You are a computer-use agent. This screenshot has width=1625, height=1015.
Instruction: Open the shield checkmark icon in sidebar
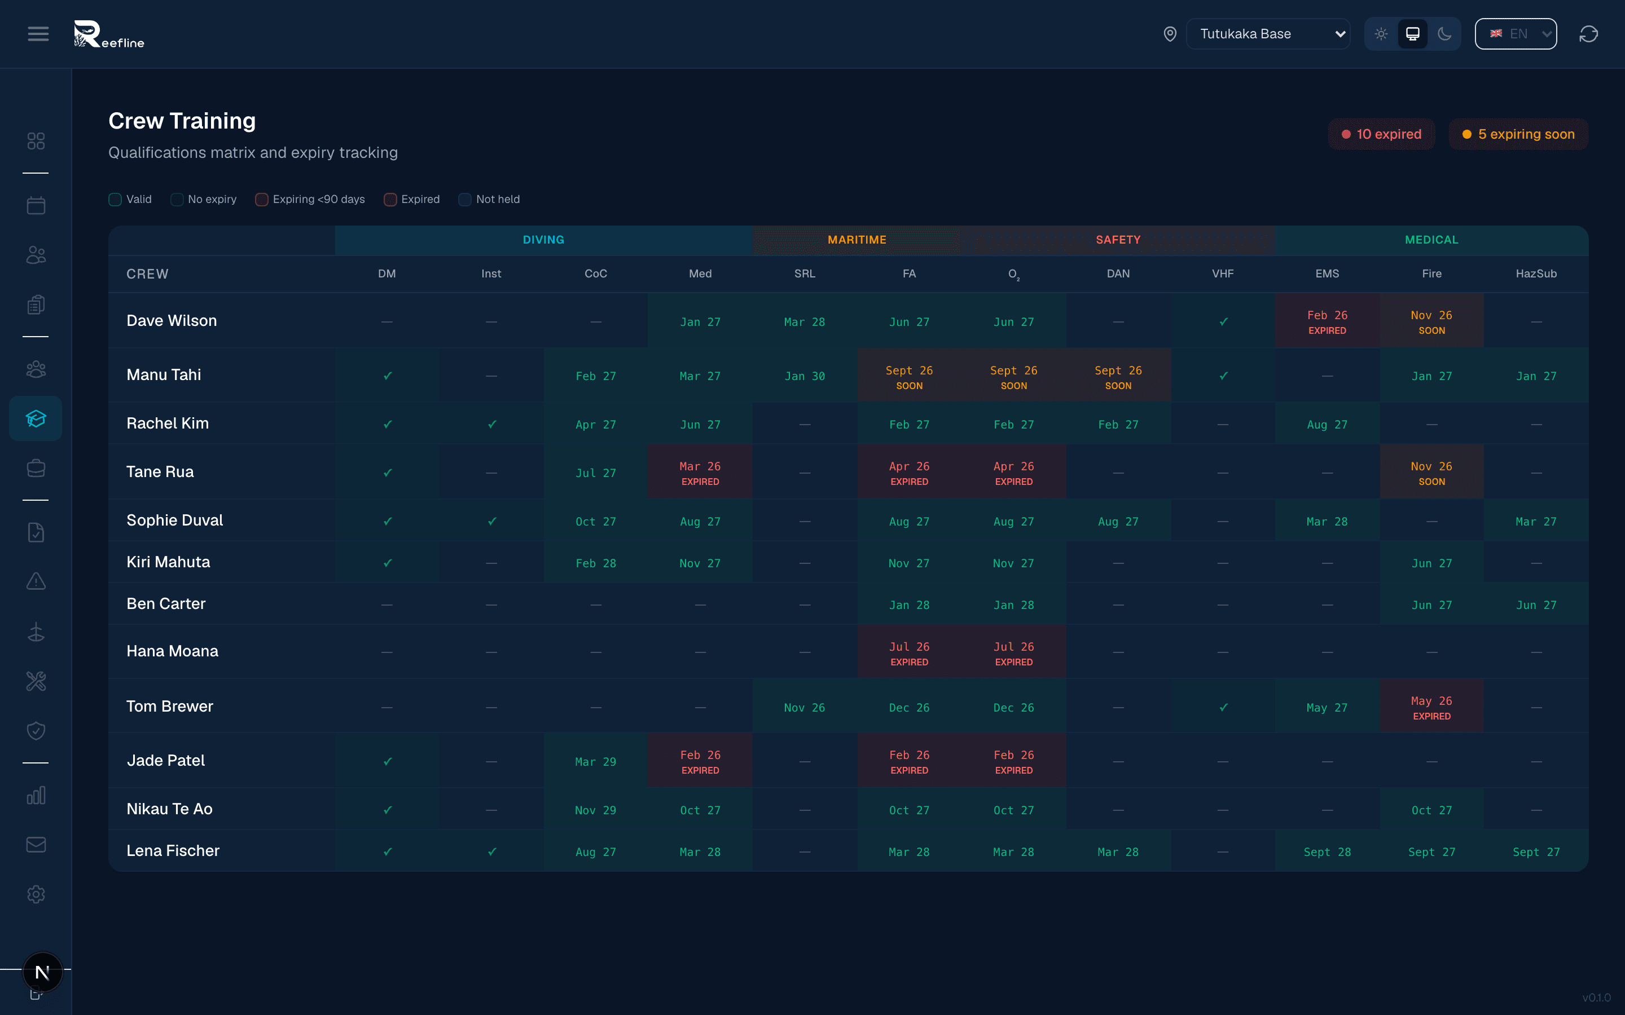(x=36, y=730)
